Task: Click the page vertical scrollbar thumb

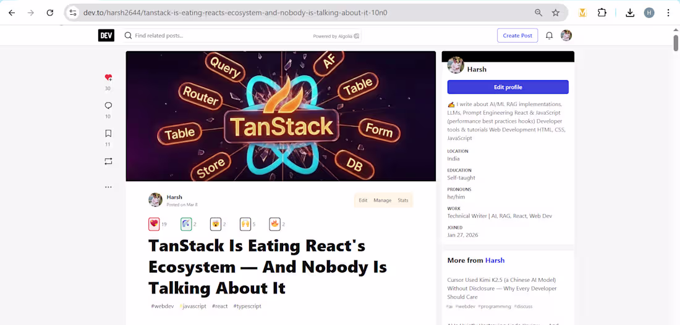Action: (x=676, y=43)
